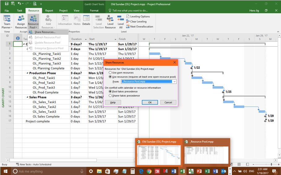Open File Explorer on taskbar

99,171
